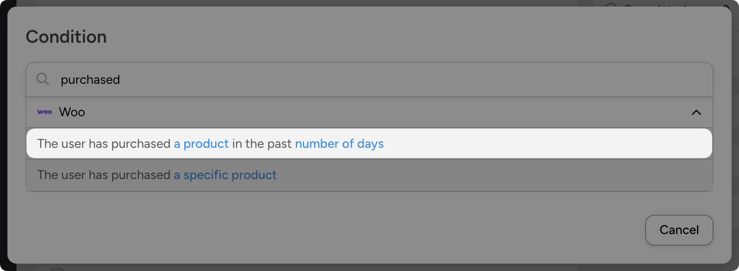This screenshot has height=271, width=739.
Task: Click the blue "a product" token
Action: [x=201, y=144]
